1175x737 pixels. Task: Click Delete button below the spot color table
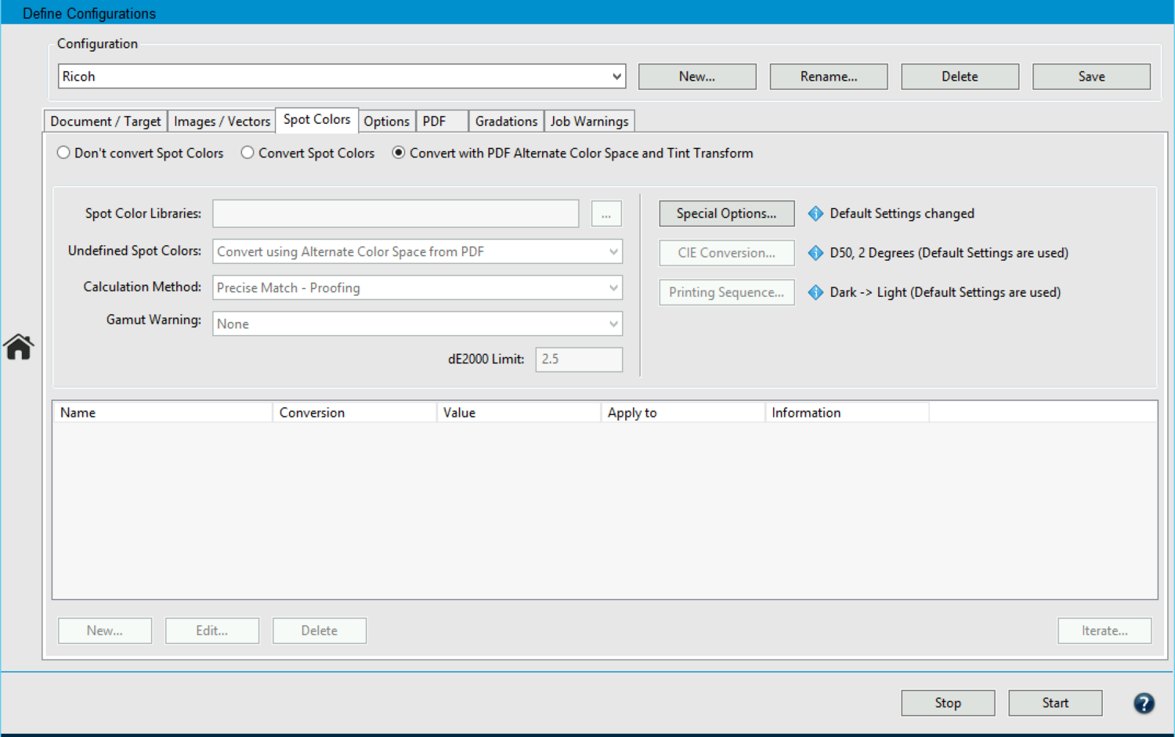point(320,630)
